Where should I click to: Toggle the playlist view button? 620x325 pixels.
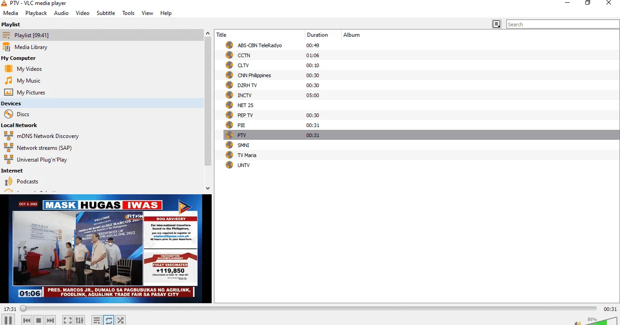(97, 320)
